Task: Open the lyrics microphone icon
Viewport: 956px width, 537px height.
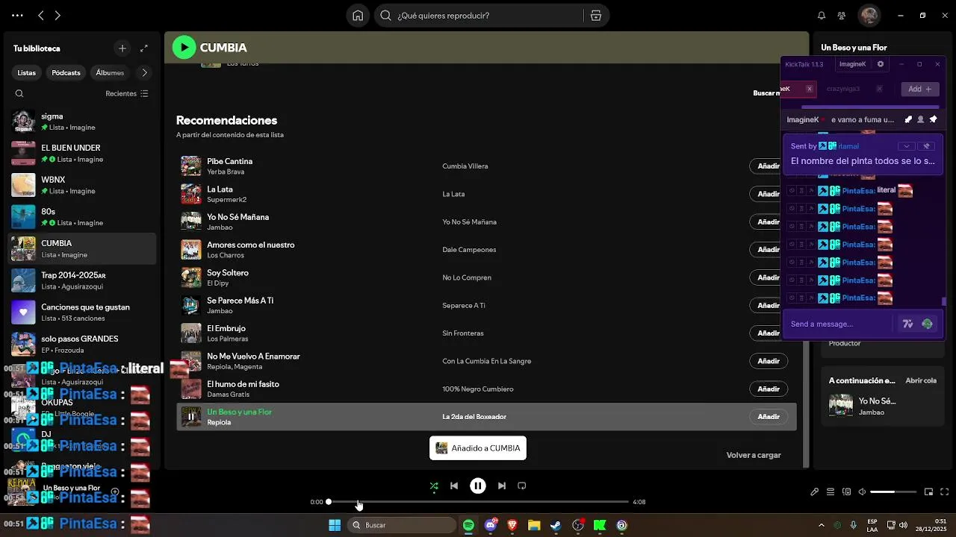Action: pyautogui.click(x=815, y=492)
